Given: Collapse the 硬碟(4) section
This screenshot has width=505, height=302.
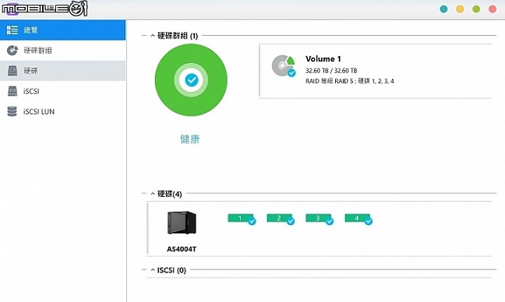Looking at the screenshot, I should coord(153,194).
